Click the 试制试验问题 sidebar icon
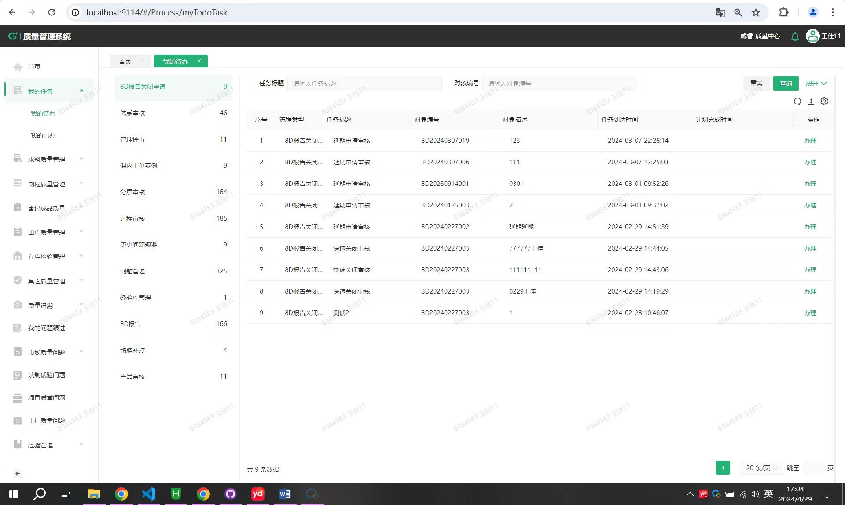 [18, 375]
